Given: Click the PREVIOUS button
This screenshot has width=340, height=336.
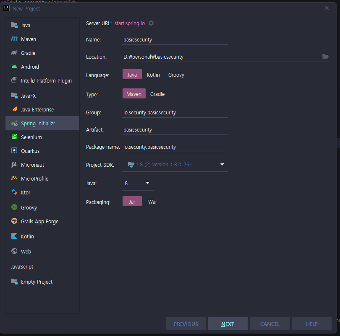Looking at the screenshot, I should pos(186,324).
